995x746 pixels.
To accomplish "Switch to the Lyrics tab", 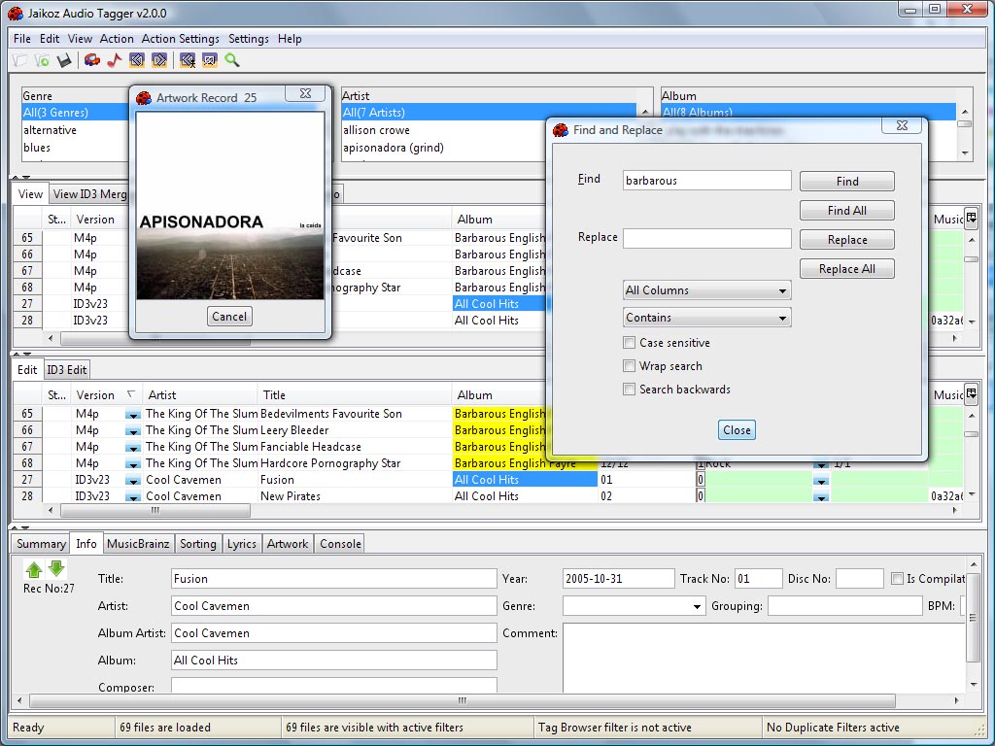I will (241, 544).
